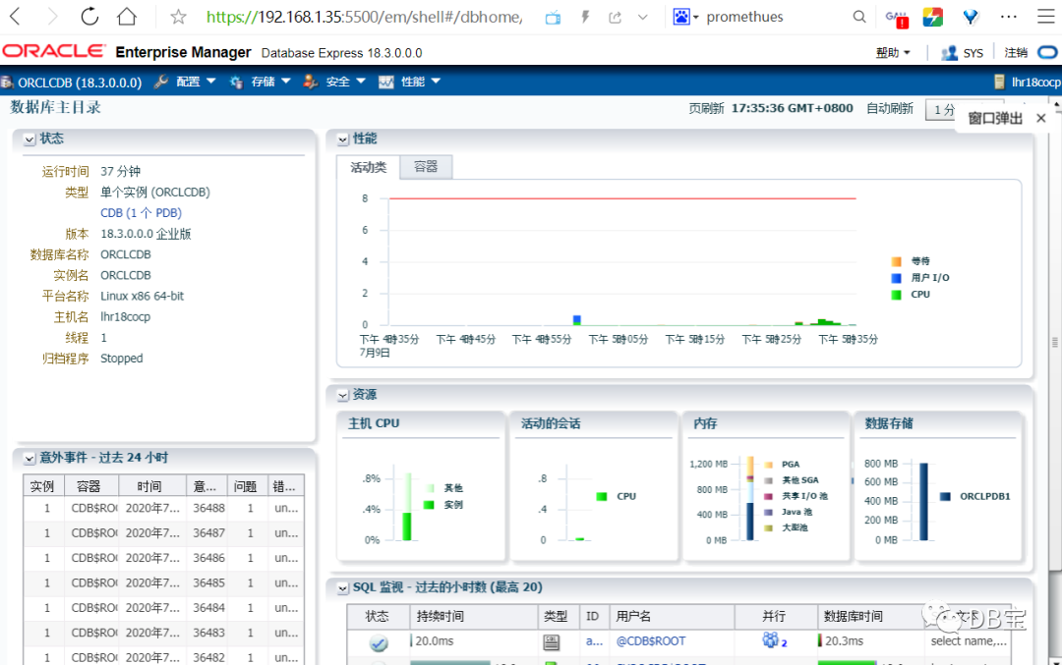Image resolution: width=1062 pixels, height=665 pixels.
Task: Sort incidents by the 实例 column
Action: [43, 486]
